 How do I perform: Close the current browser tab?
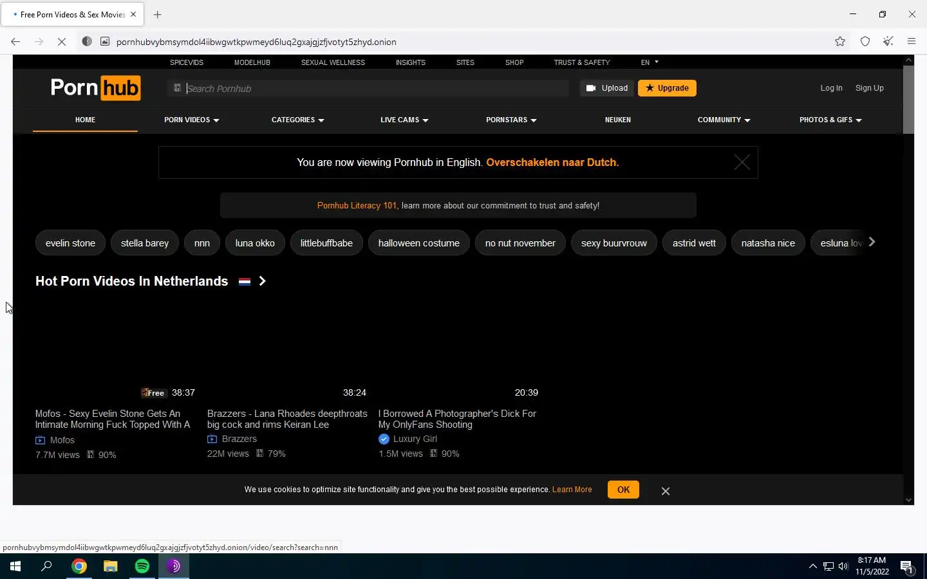pyautogui.click(x=133, y=14)
